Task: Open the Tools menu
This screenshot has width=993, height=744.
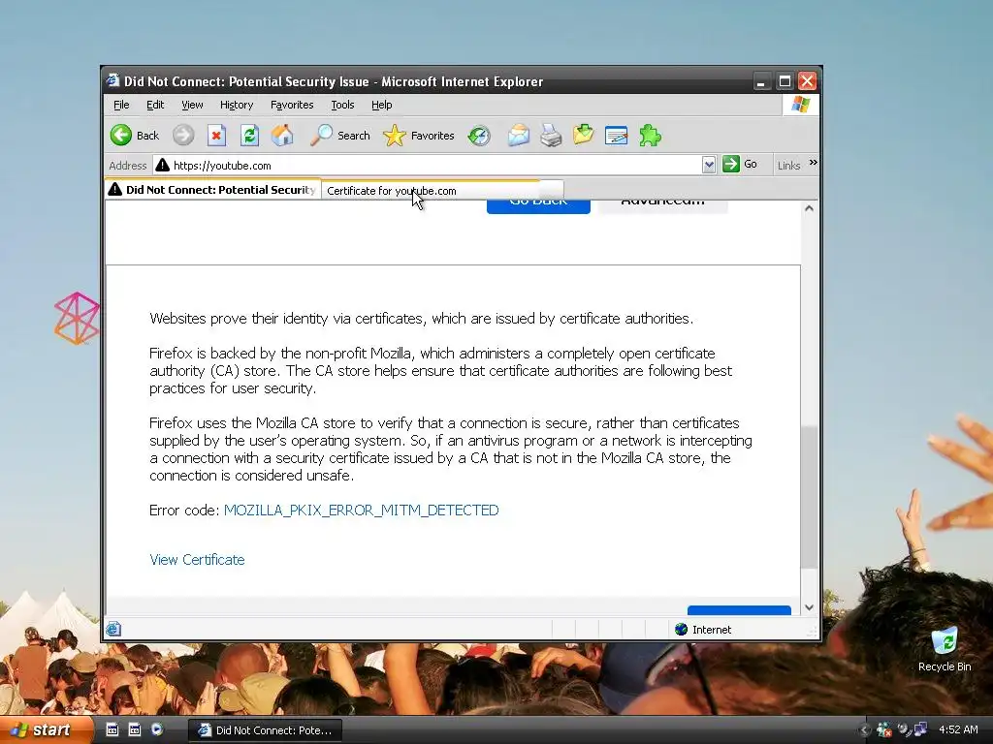Action: 342,105
